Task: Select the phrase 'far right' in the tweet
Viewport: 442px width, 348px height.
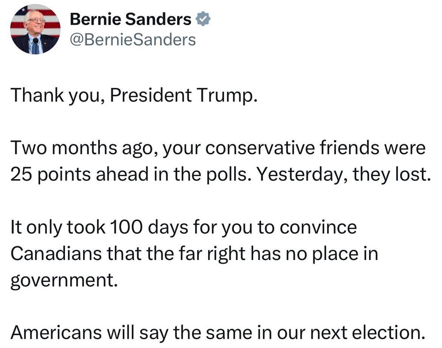Action: (211, 254)
